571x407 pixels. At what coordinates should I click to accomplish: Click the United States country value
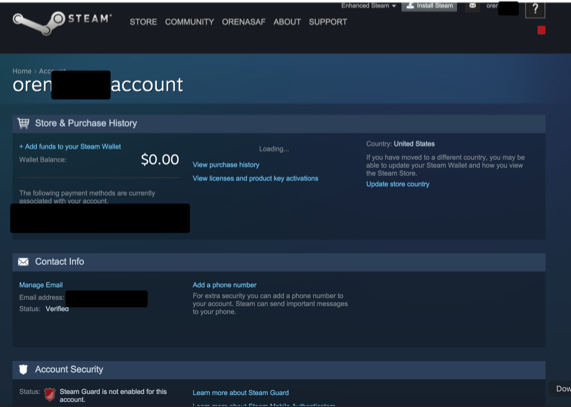click(x=414, y=144)
